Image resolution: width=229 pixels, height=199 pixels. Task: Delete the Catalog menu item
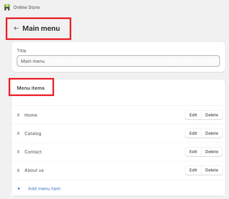212,133
